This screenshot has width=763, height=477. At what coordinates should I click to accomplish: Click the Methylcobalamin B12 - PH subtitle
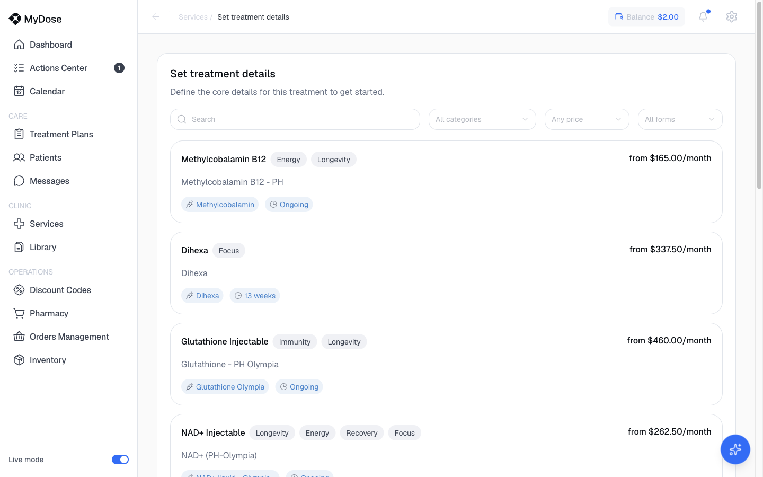232,182
